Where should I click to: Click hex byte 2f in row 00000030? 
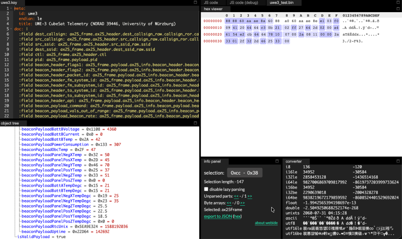click(242, 41)
